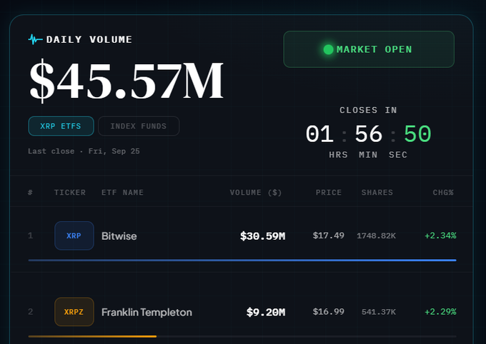
Task: Click the 1748.82K shares value
Action: 376,236
